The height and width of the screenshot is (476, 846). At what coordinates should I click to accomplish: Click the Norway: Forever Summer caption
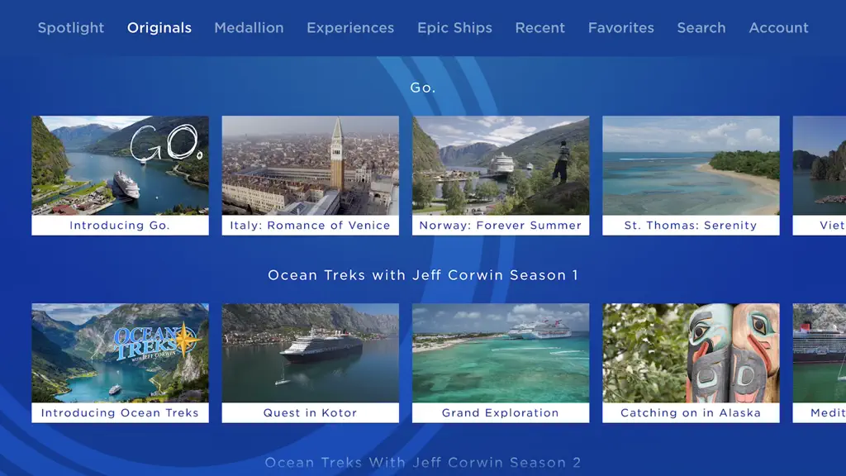click(x=501, y=226)
